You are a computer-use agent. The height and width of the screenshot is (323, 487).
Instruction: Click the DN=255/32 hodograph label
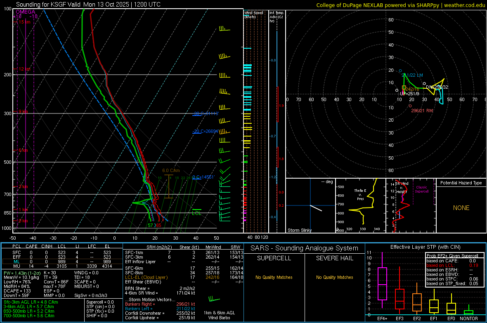[x=437, y=87]
